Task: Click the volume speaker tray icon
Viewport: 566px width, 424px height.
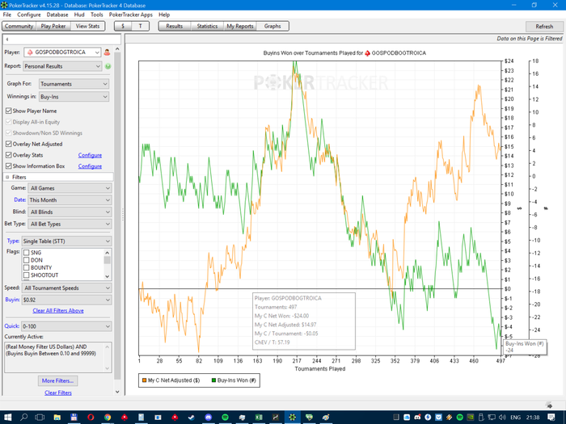Action: (502, 418)
